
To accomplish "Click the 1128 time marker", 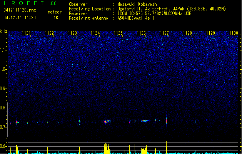I will point(187,33).
